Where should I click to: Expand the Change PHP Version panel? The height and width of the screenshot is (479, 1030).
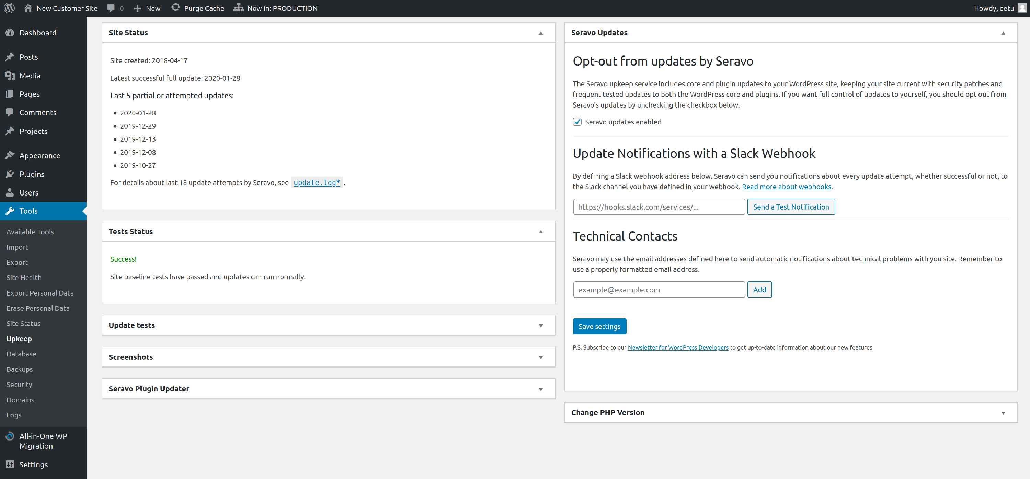tap(1003, 413)
